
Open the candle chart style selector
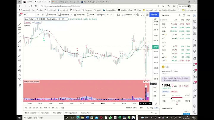point(43,15)
